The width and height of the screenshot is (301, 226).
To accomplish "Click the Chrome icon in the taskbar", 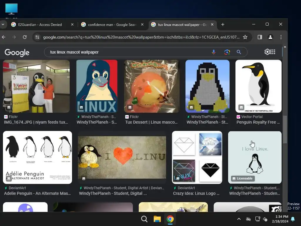I will click(170, 219).
